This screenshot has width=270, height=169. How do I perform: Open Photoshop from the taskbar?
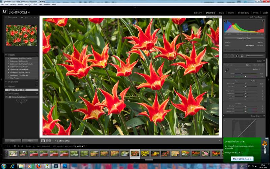[65, 166]
